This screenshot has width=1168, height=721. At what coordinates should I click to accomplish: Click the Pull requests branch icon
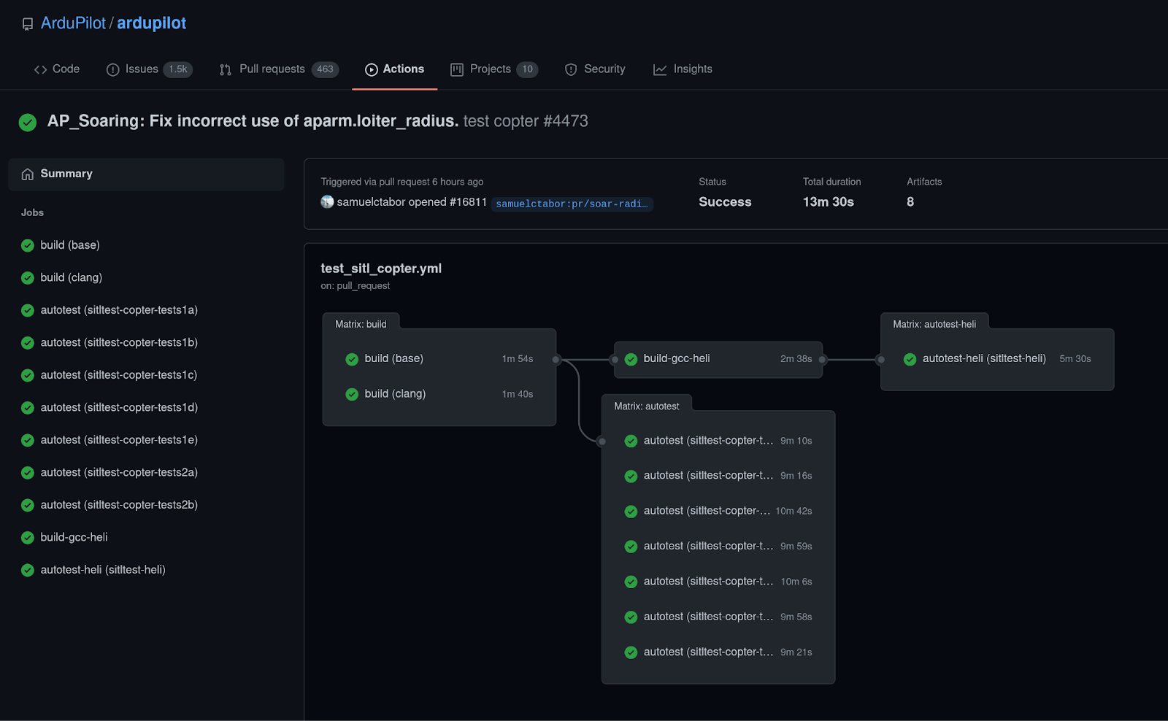pyautogui.click(x=226, y=69)
